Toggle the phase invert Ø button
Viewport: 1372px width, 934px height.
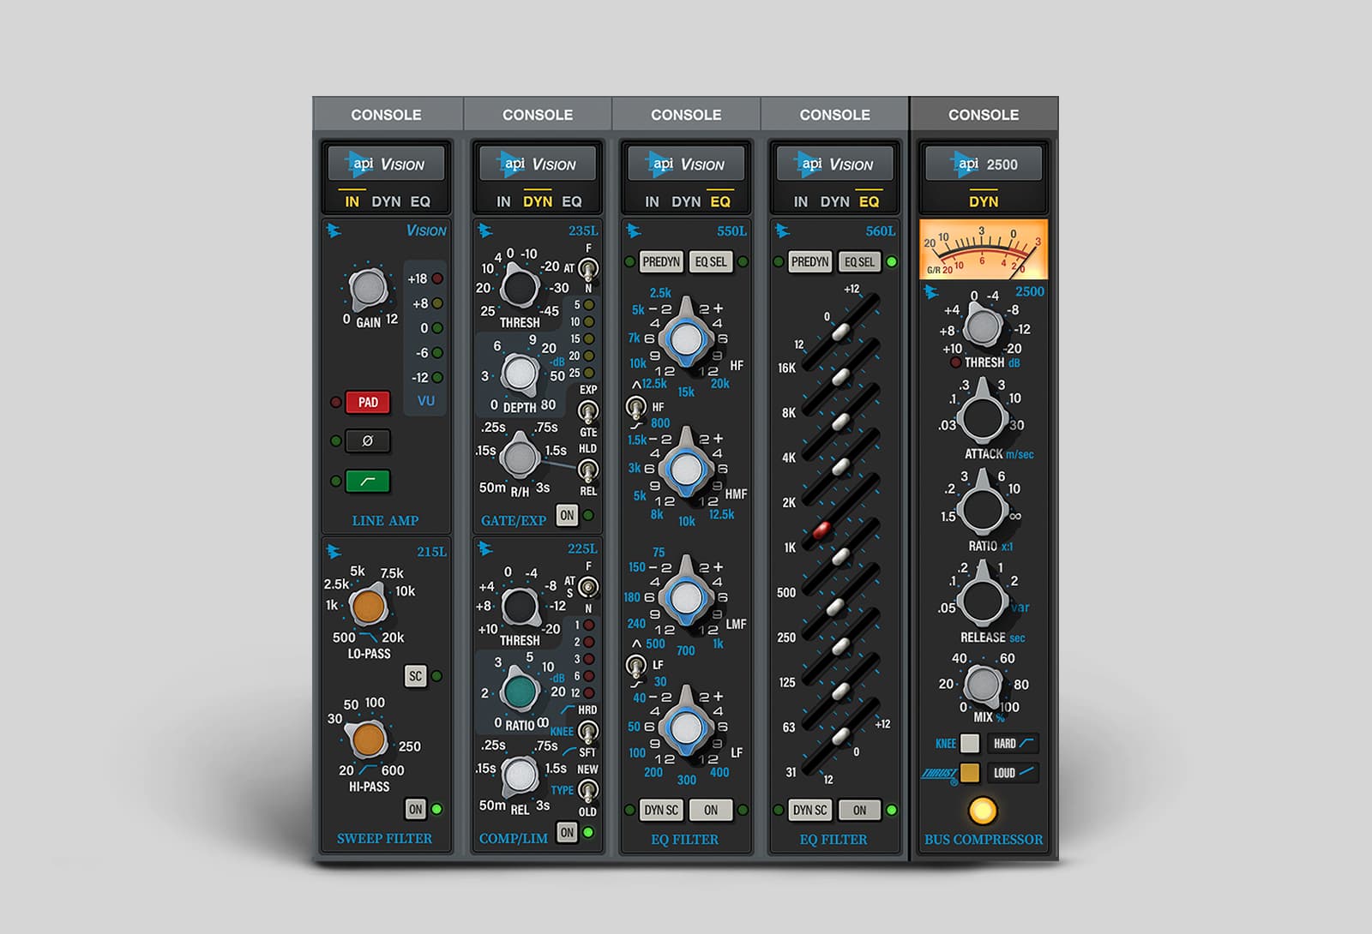click(x=369, y=441)
